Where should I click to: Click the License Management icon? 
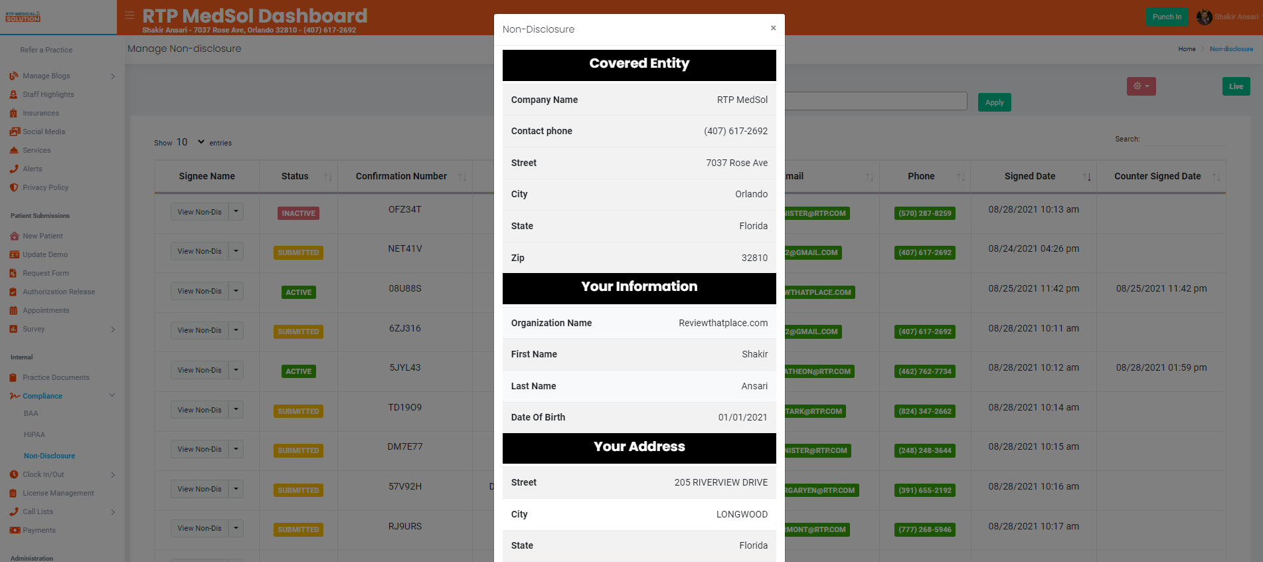[14, 493]
